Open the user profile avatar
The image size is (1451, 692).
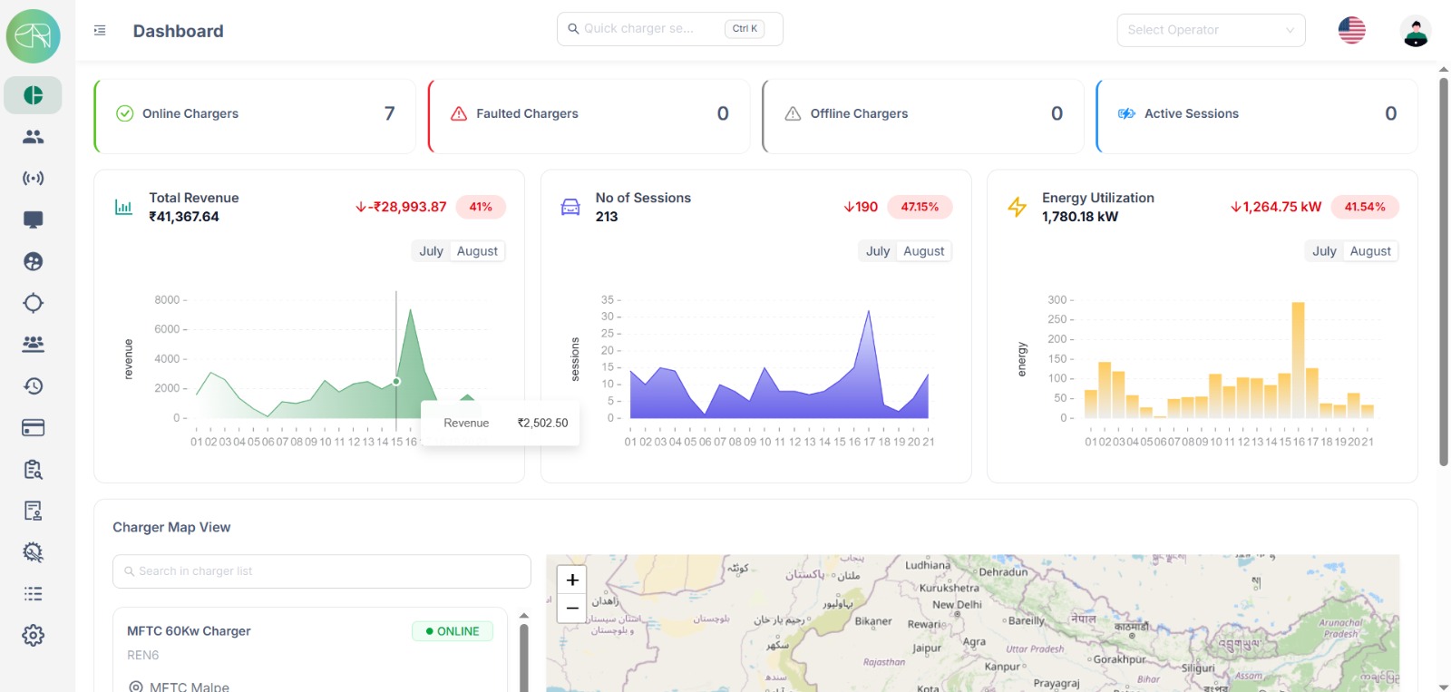tap(1415, 31)
